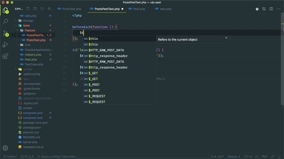Screen dimensions: 284x159
Task: Open PostsTest.php in the file tree
Action: coord(36,40)
